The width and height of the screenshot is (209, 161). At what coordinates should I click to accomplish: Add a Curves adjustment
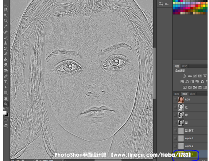click(195, 76)
